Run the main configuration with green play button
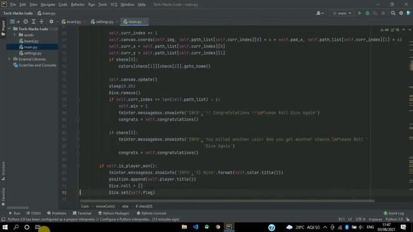 pyautogui.click(x=359, y=13)
